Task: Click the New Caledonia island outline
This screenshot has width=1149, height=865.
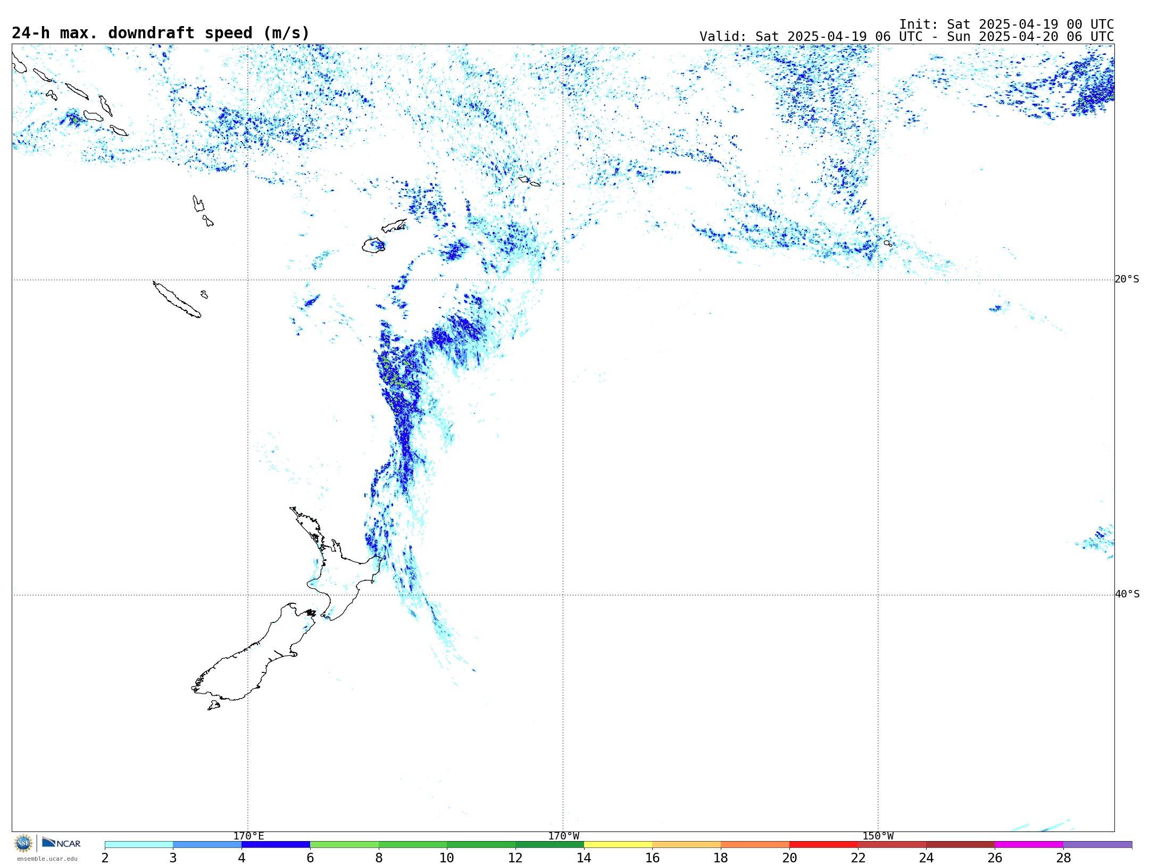Action: pyautogui.click(x=177, y=300)
